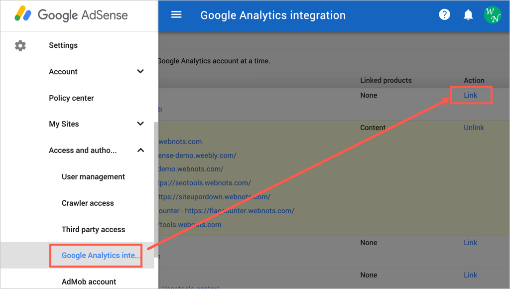Select User management
The height and width of the screenshot is (289, 510).
click(x=93, y=176)
